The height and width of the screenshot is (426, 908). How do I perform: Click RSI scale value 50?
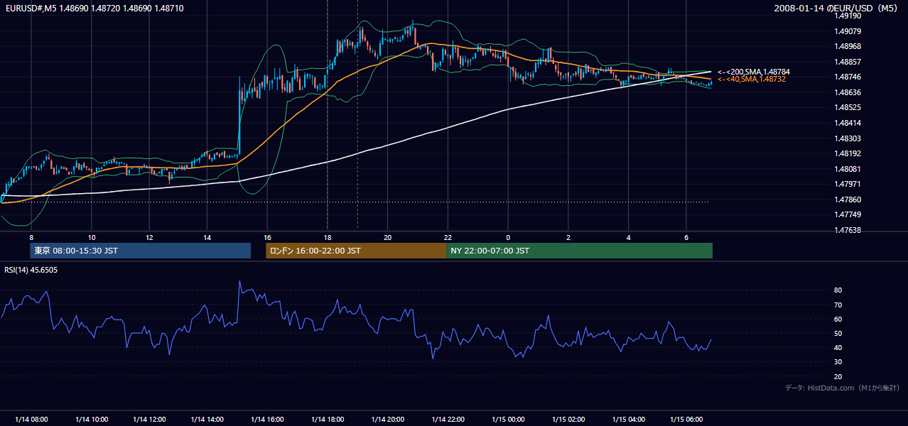(x=838, y=333)
